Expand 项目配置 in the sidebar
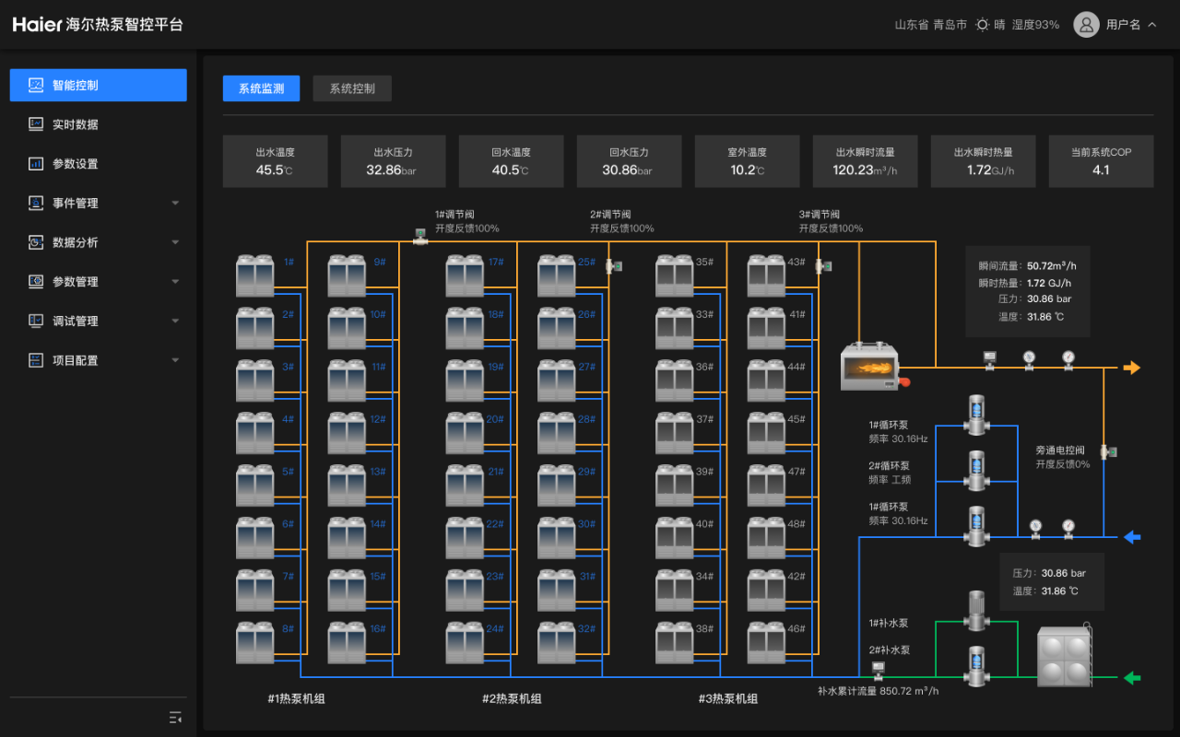 coord(101,360)
